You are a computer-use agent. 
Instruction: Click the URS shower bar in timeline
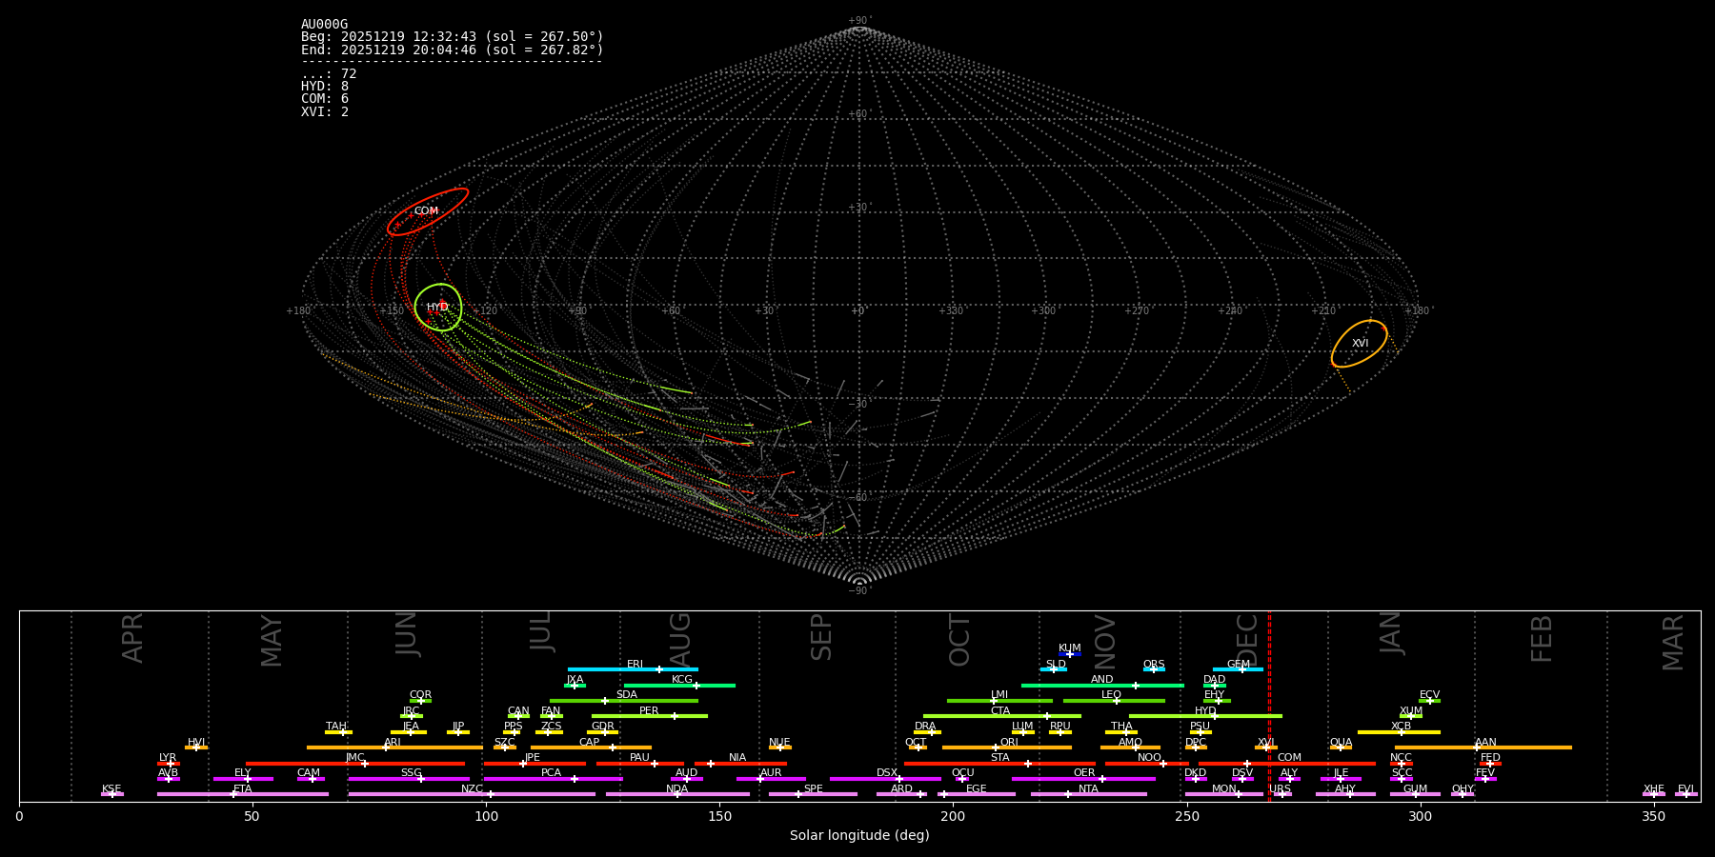click(x=1282, y=794)
